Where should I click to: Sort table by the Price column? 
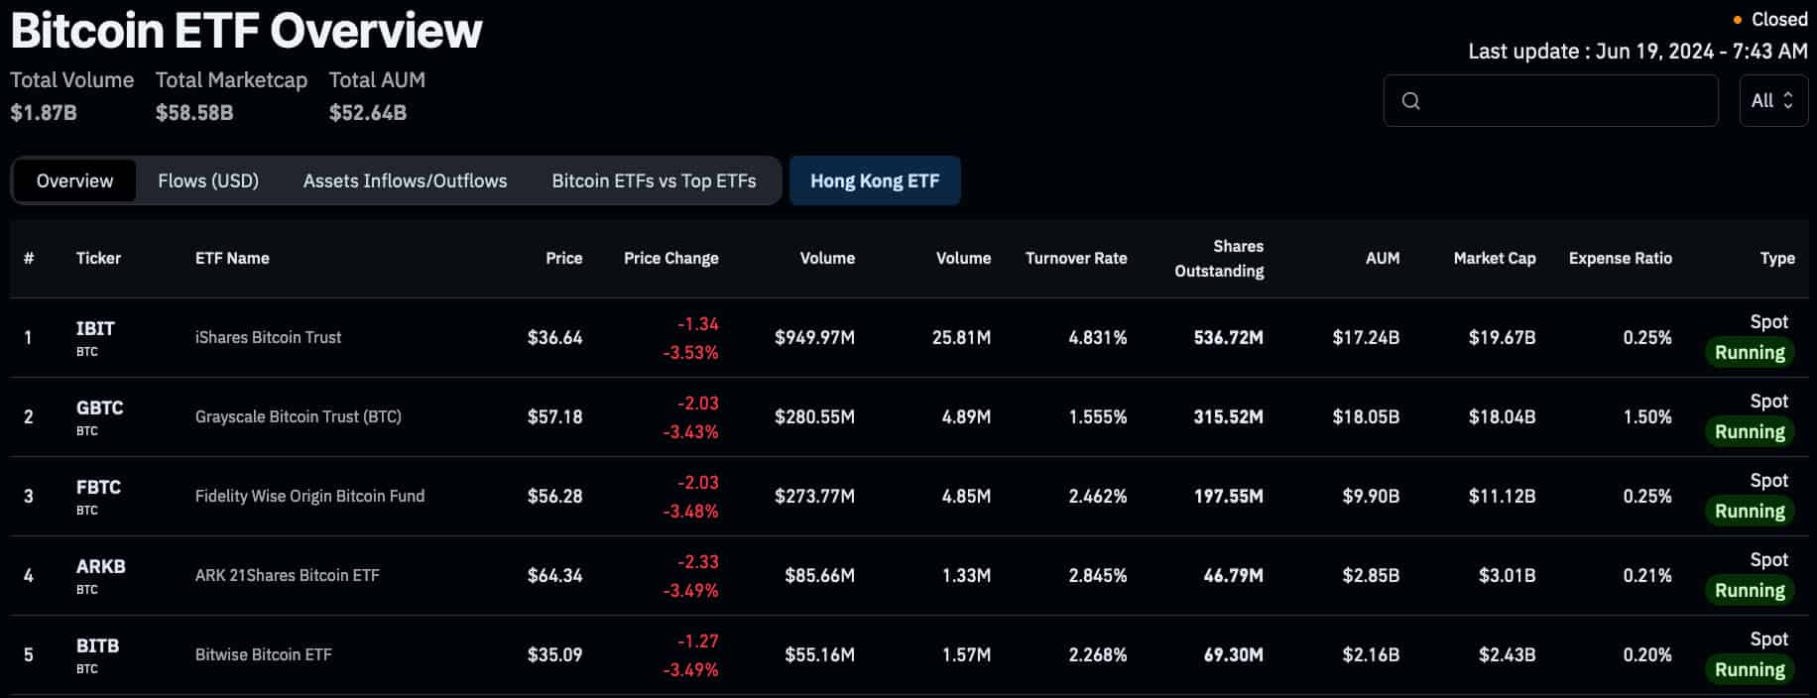coord(563,258)
